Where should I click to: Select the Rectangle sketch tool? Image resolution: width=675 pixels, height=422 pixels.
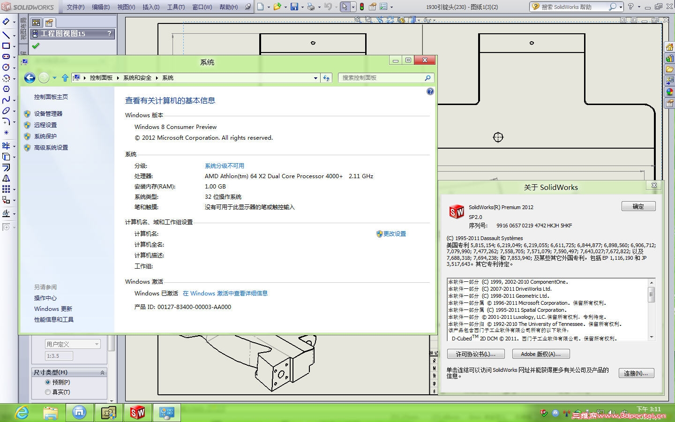point(6,46)
